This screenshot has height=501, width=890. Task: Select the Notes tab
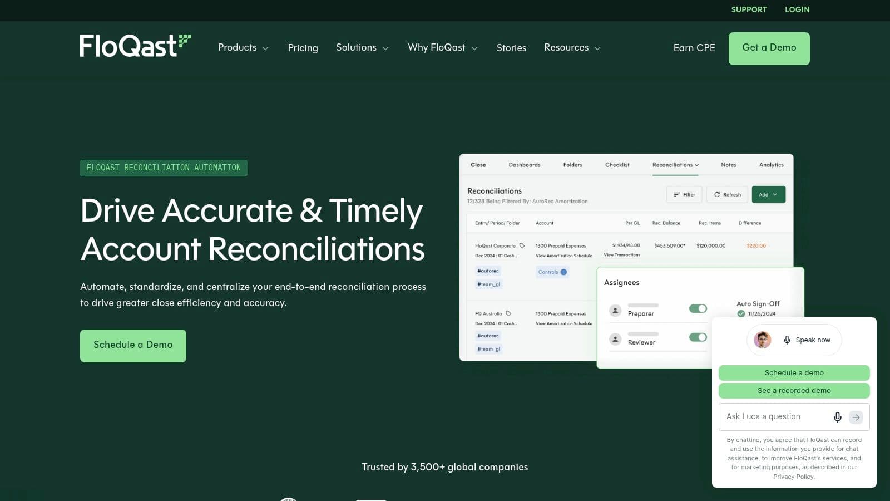coord(729,165)
